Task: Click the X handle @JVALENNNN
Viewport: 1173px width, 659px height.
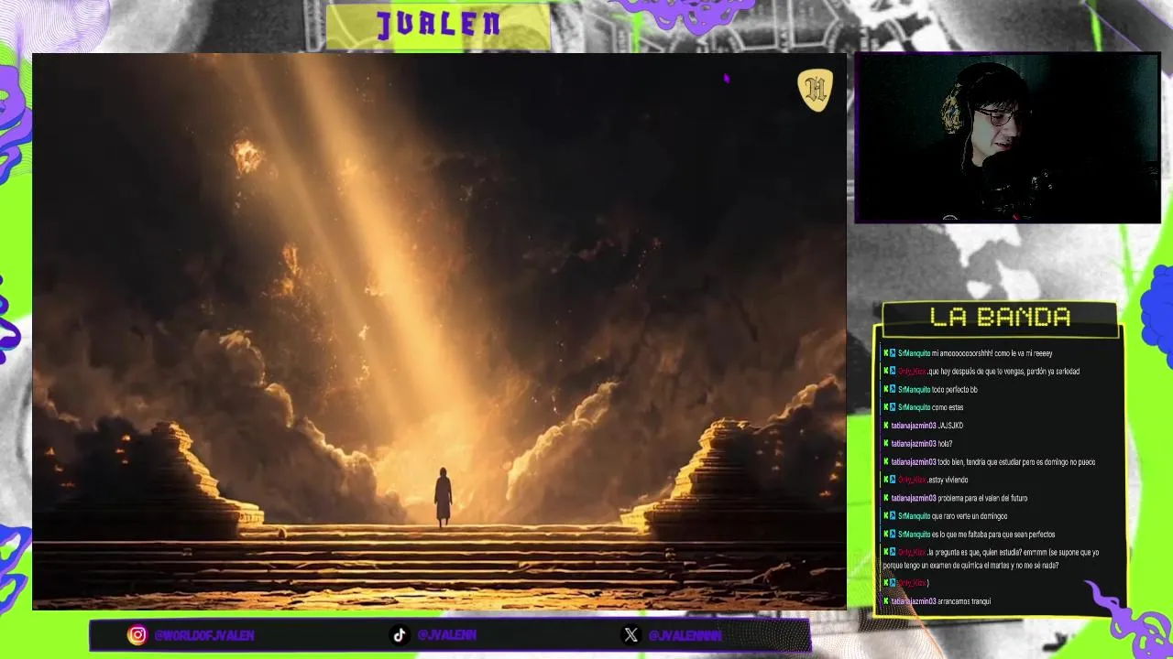Action: click(685, 634)
